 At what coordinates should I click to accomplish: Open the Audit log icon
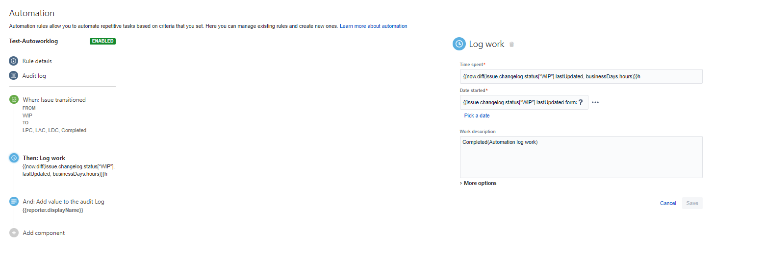tap(14, 76)
